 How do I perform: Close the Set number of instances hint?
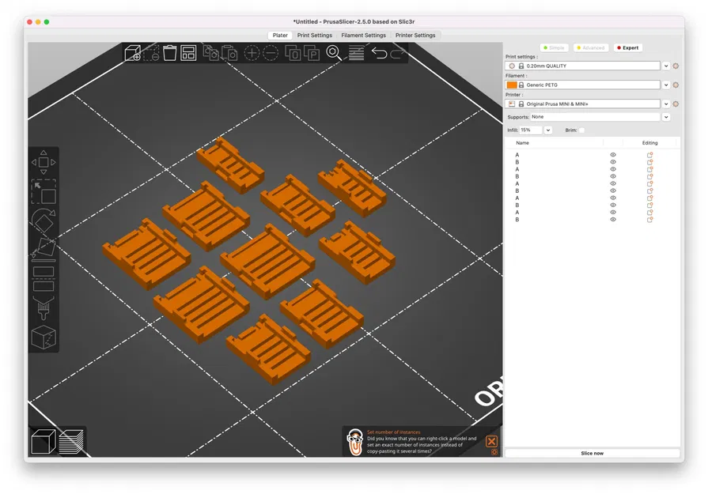coord(492,441)
